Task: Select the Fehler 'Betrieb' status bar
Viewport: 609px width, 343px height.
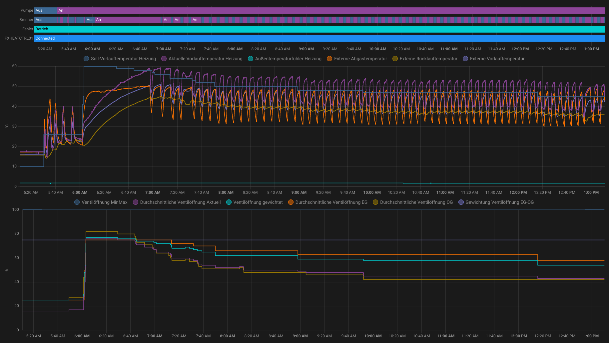Action: [319, 29]
